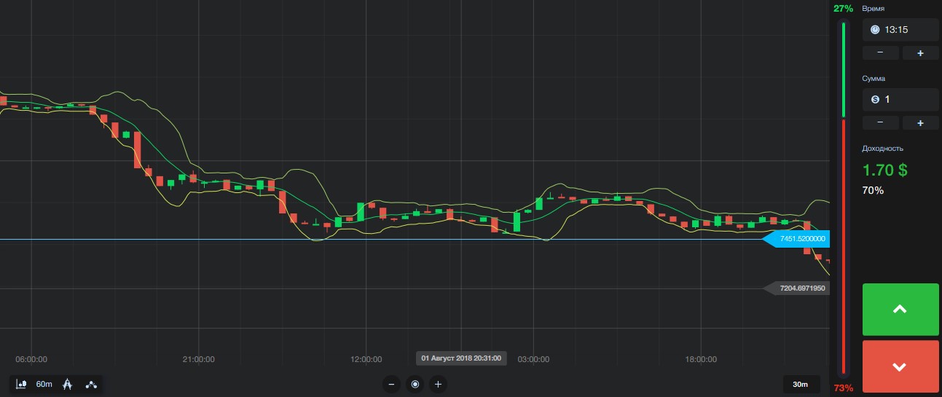Click the red 73% sentiment value
This screenshot has width=942, height=397.
[843, 388]
